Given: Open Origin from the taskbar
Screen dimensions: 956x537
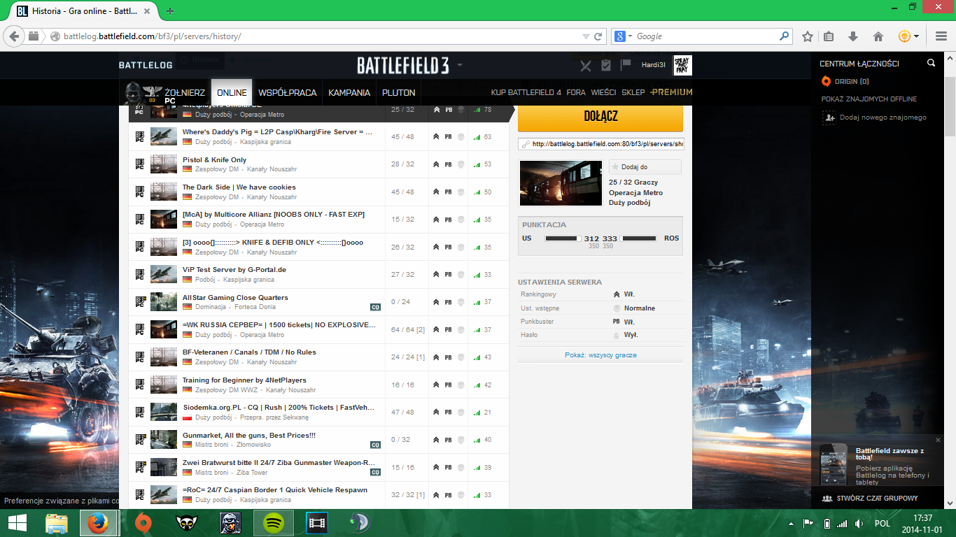Looking at the screenshot, I should [x=143, y=522].
